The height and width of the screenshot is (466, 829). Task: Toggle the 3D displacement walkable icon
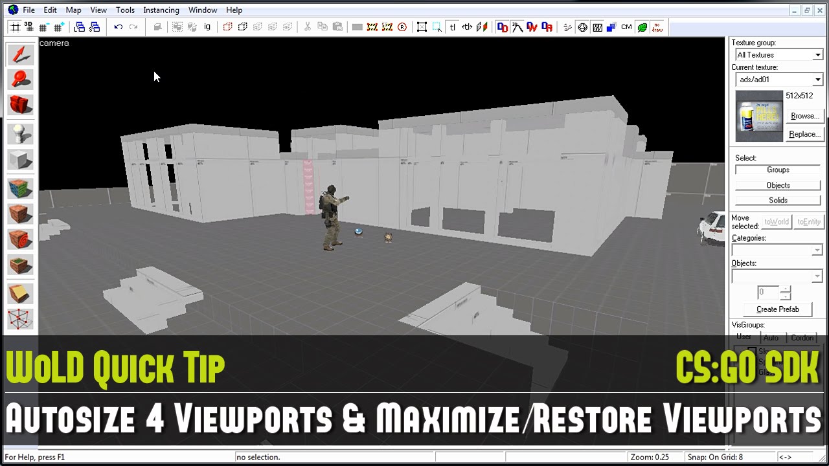[517, 27]
